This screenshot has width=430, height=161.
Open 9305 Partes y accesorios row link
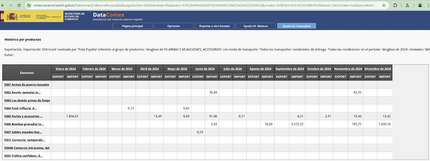23,116
